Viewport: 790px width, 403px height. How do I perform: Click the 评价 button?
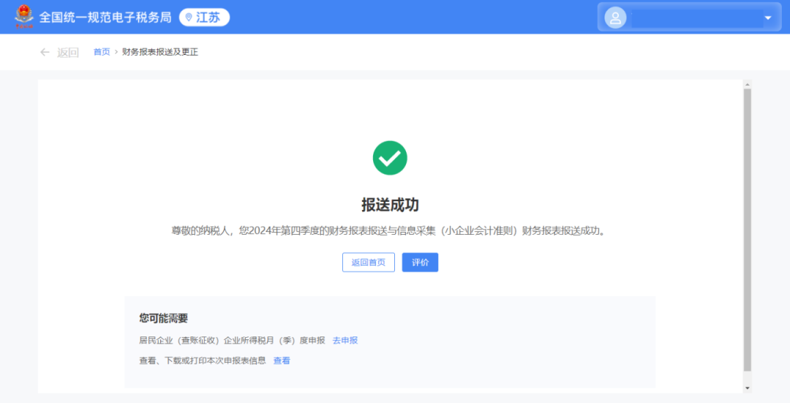[x=420, y=263]
